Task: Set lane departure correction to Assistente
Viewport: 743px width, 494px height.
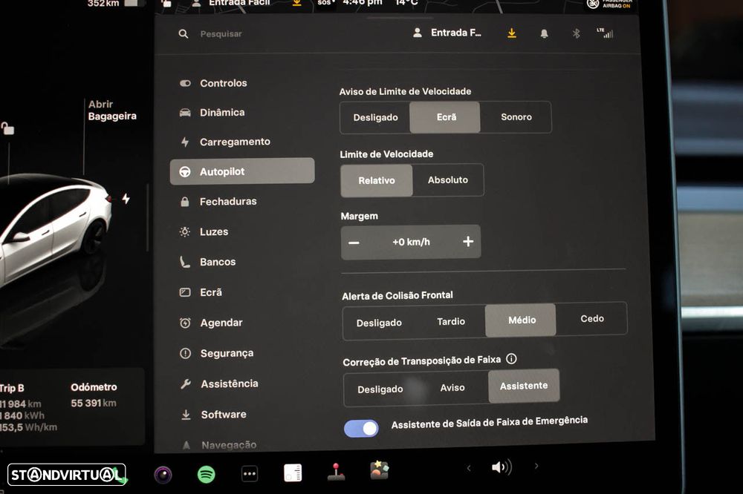Action: coord(524,386)
